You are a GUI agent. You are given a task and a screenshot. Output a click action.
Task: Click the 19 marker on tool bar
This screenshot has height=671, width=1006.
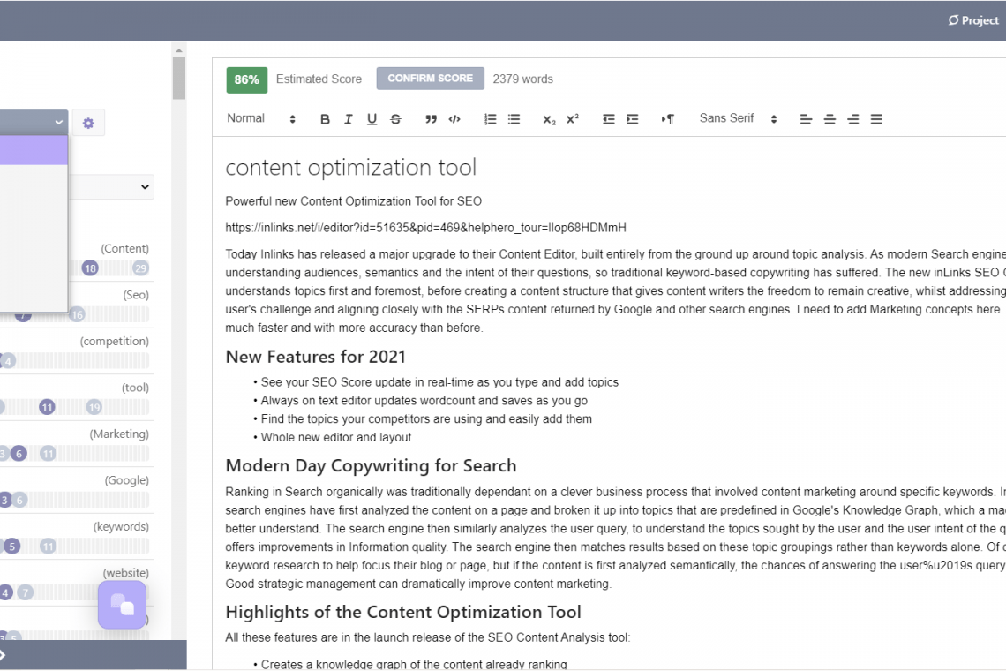(x=94, y=407)
